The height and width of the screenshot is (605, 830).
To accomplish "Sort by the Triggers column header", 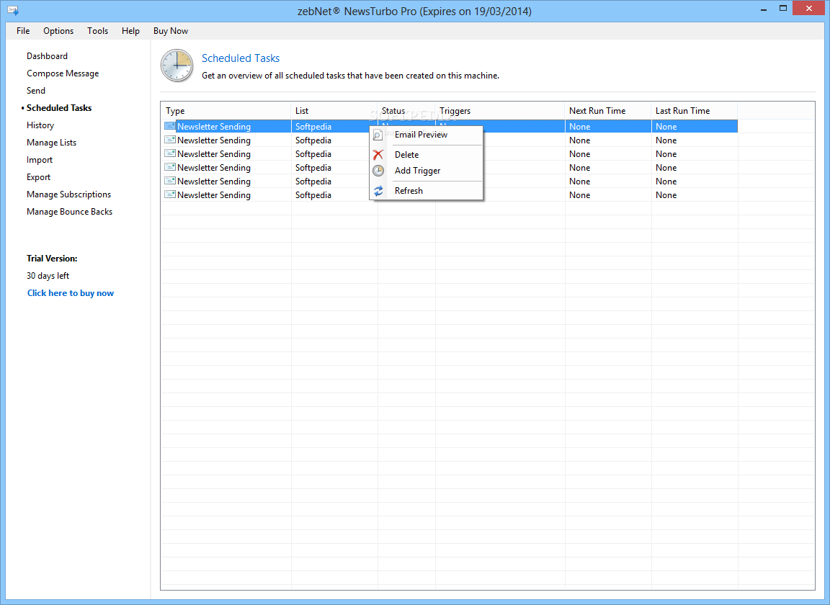I will (500, 111).
